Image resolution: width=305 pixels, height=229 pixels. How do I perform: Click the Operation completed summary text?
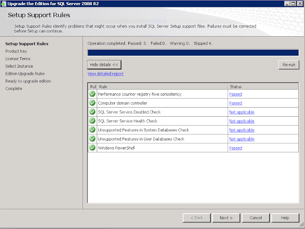(150, 43)
